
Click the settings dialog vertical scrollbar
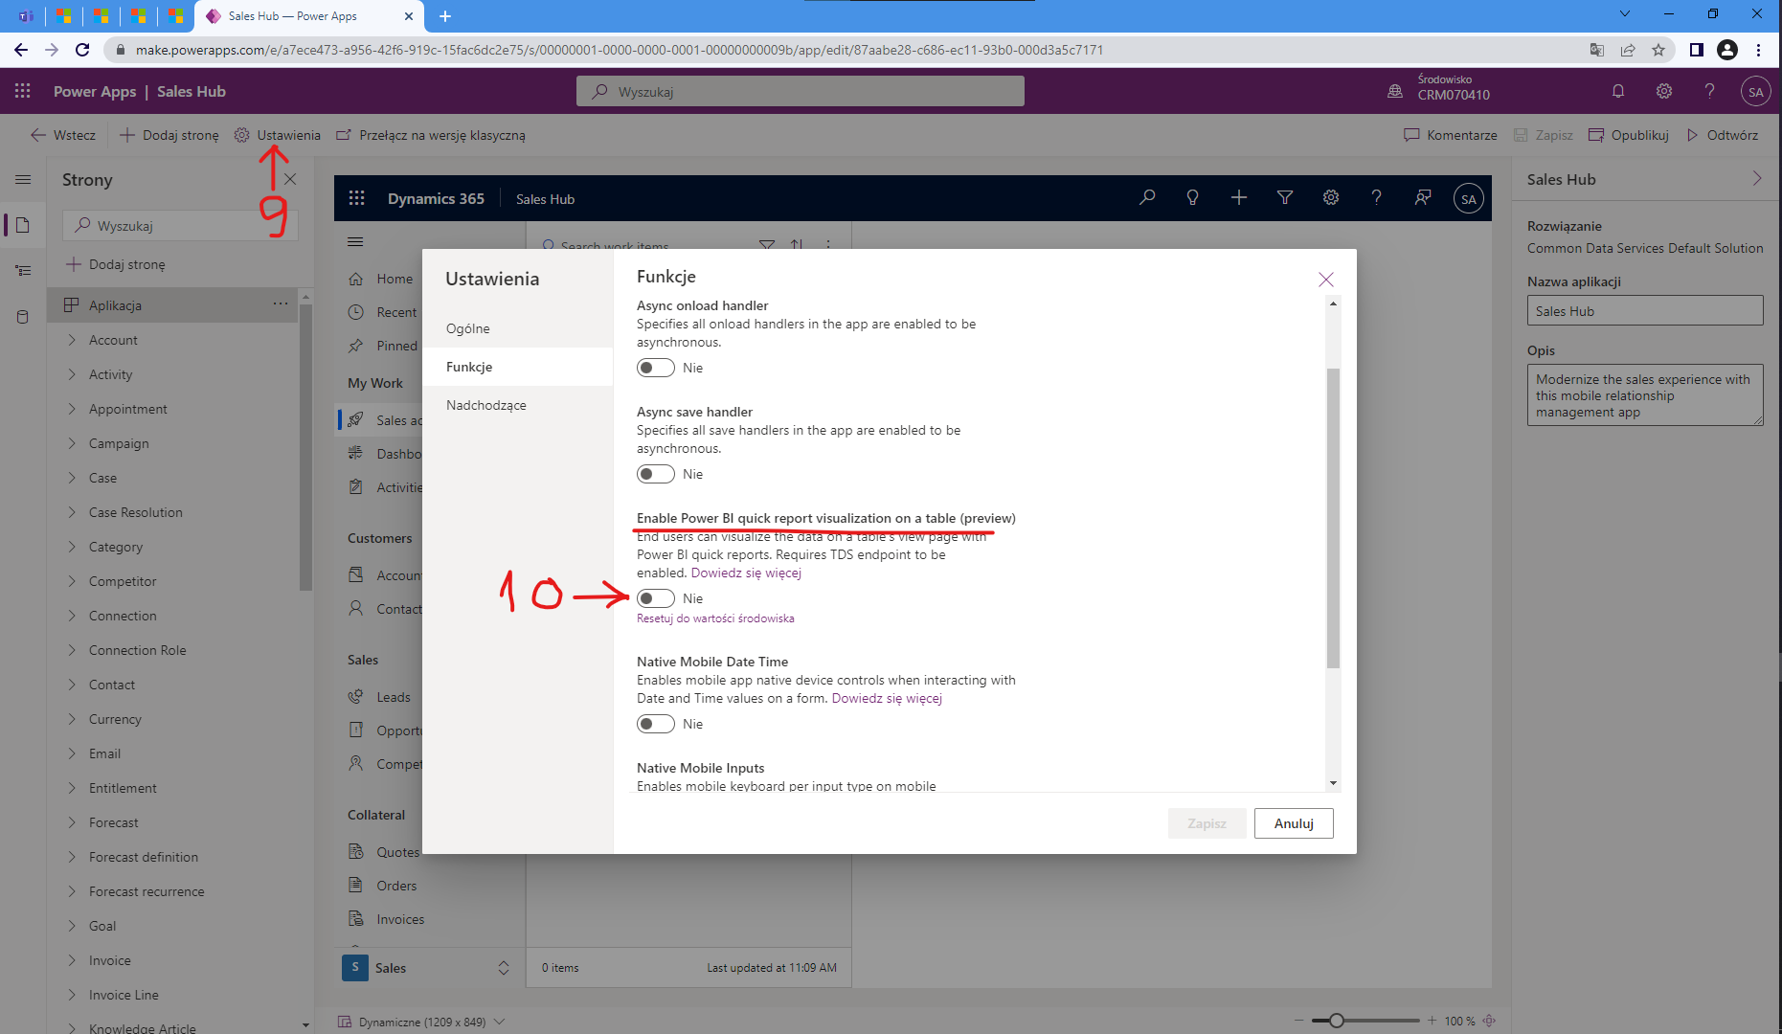1333,517
